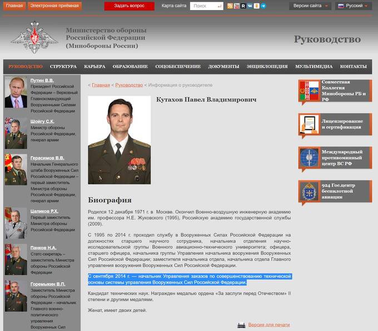Click the VK social network icon
This screenshot has width=378, height=331.
click(x=250, y=6)
